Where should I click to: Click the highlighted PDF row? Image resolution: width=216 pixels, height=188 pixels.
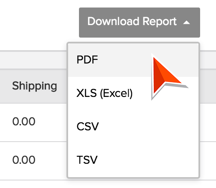(x=133, y=60)
